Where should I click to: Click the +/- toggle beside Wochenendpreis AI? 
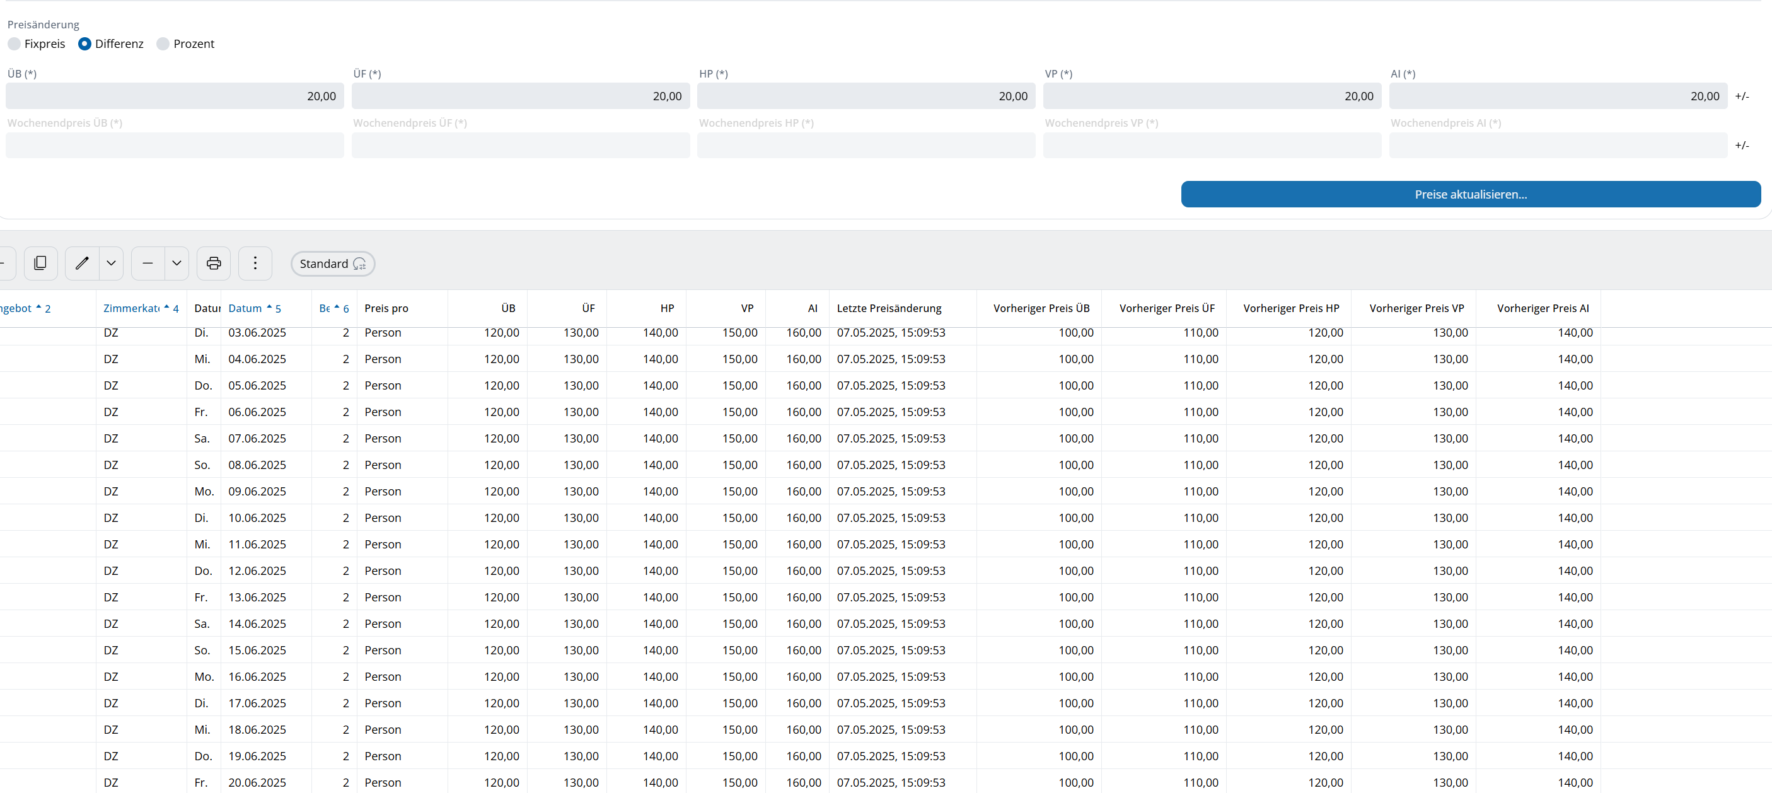[1741, 145]
